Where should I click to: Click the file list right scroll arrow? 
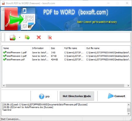tap(128, 86)
